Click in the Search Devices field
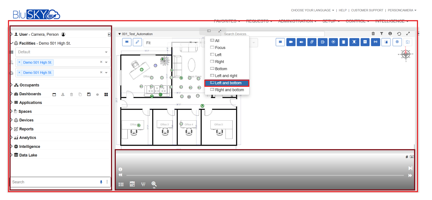This screenshot has height=200, width=432. [273, 34]
